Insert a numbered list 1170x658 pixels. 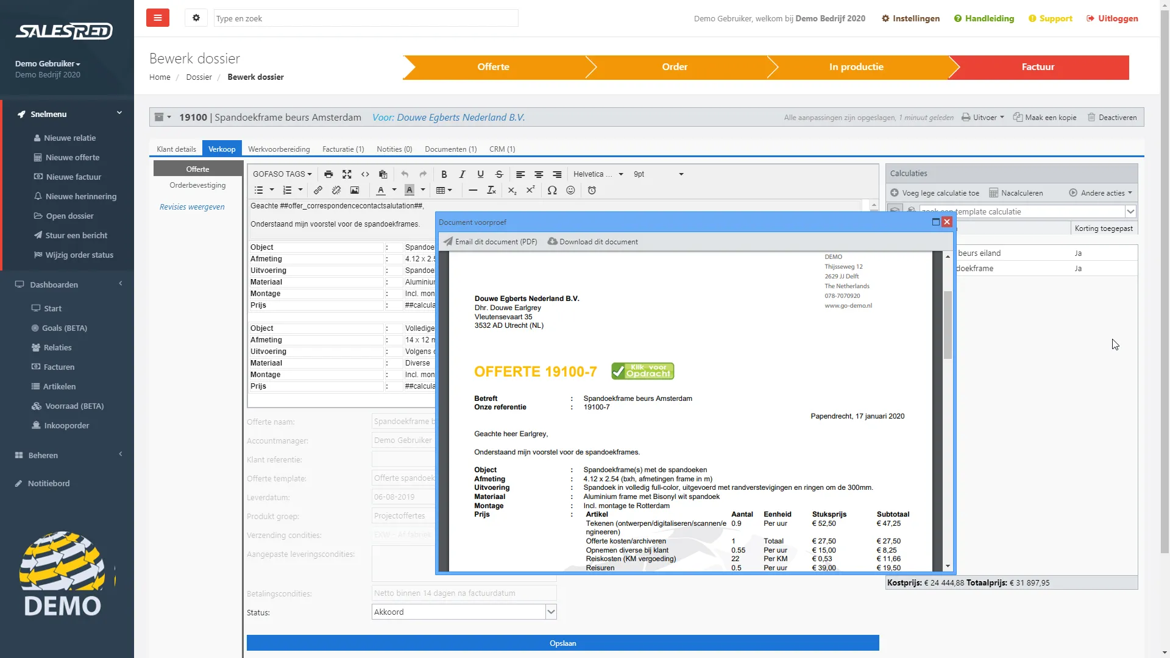point(288,191)
